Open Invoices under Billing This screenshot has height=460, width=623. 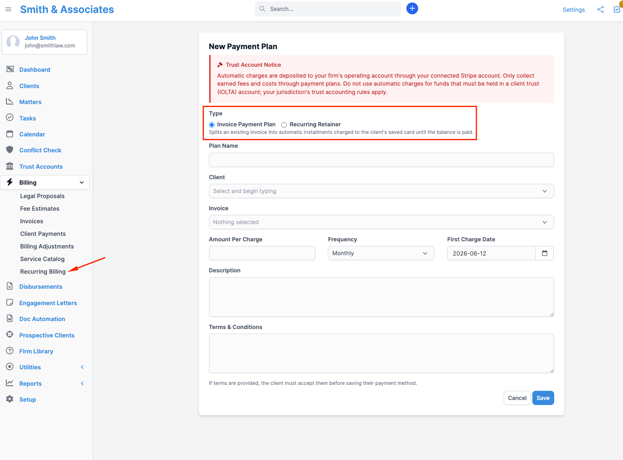tap(31, 221)
